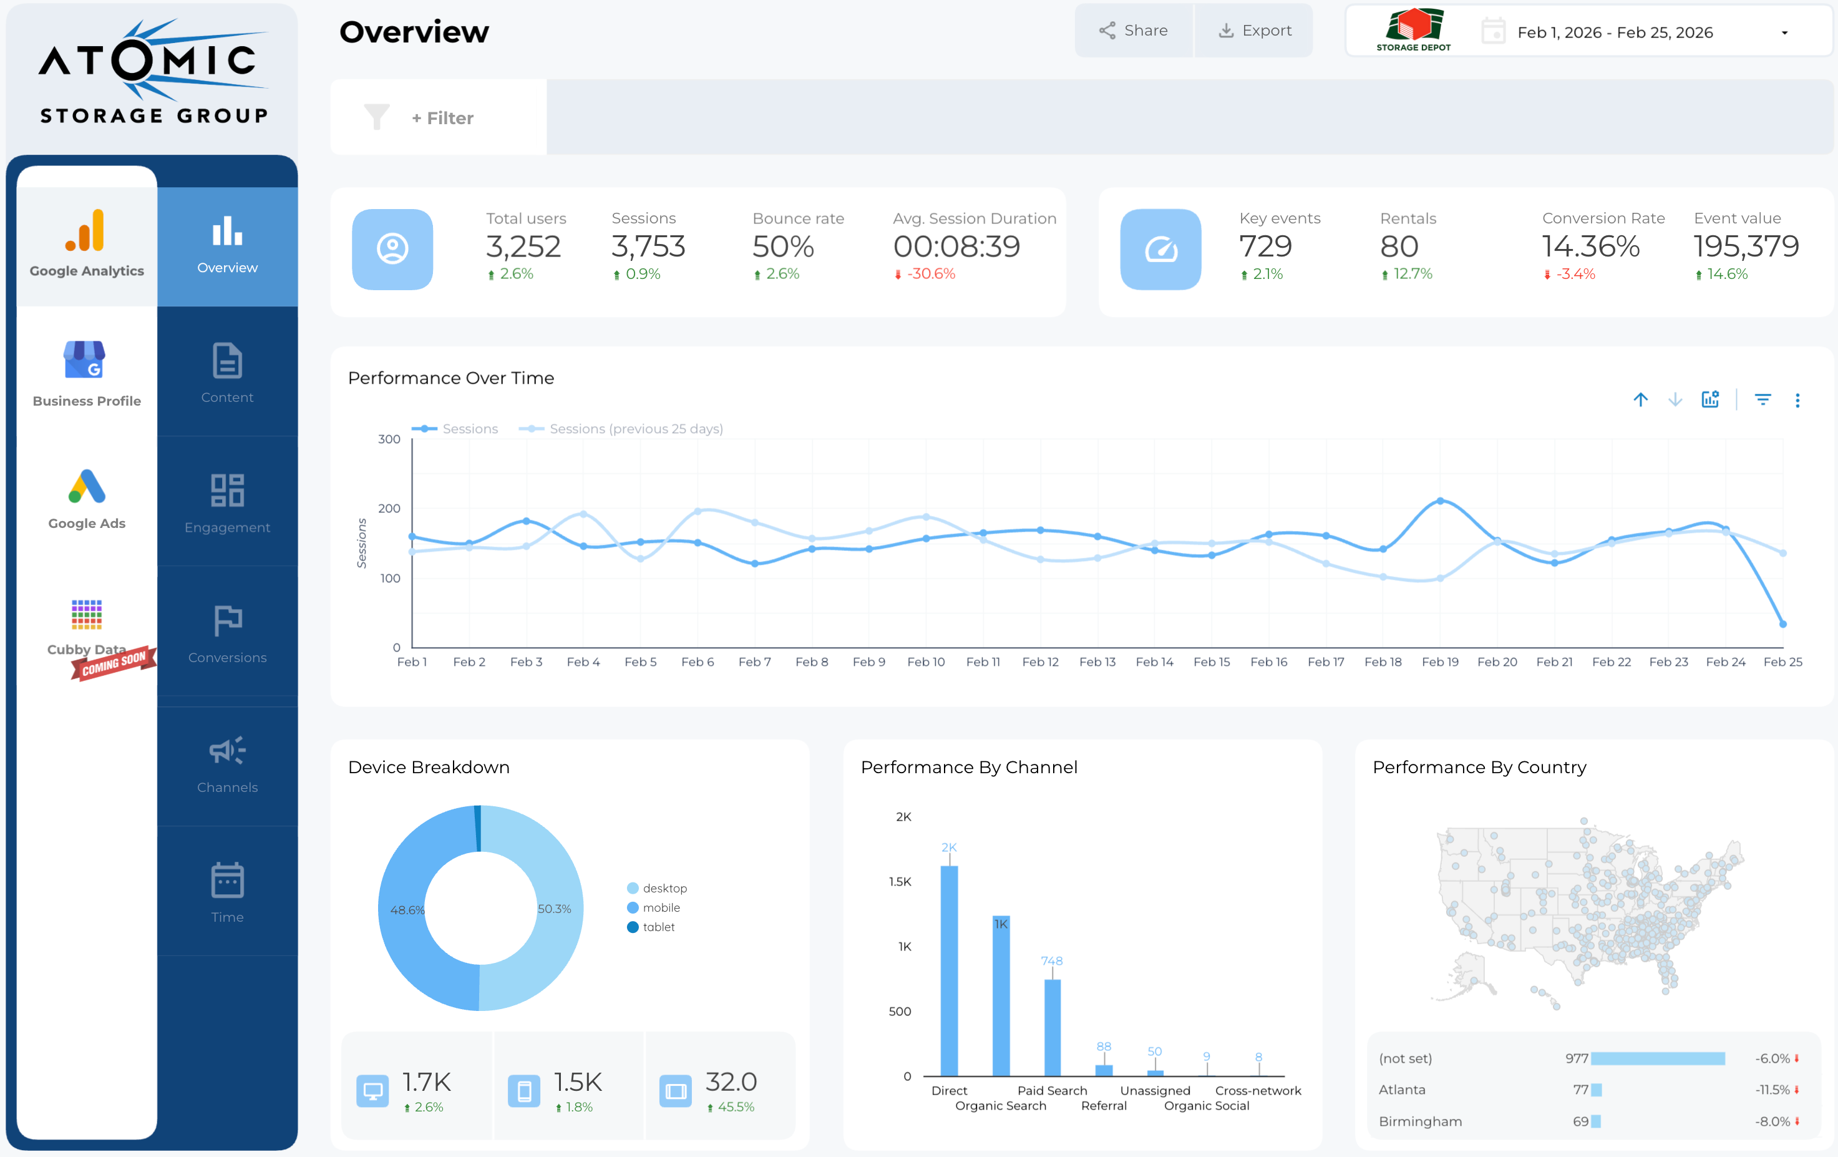Image resolution: width=1838 pixels, height=1157 pixels.
Task: Open the Conversions tab
Action: tap(226, 632)
